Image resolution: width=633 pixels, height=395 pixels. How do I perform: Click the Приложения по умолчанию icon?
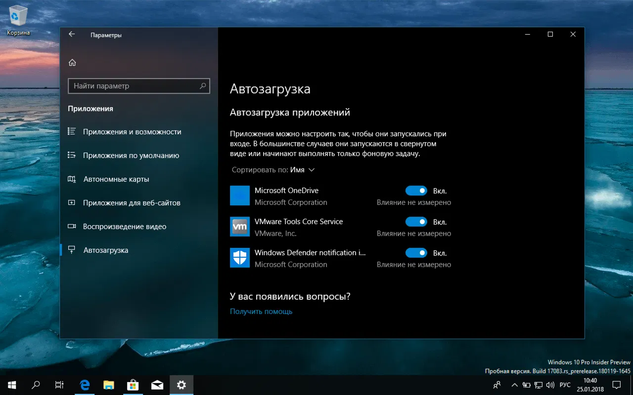72,156
